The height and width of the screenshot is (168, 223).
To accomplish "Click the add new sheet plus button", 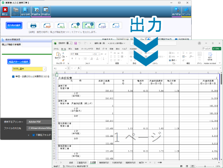I will pos(150,163).
